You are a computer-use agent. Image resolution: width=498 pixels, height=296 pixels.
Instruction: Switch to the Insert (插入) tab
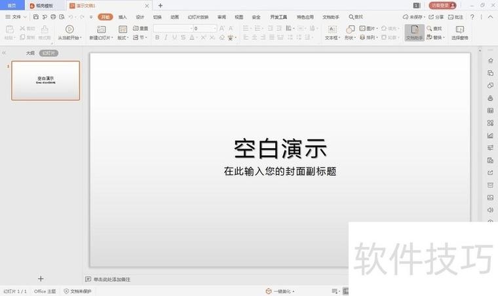[123, 17]
